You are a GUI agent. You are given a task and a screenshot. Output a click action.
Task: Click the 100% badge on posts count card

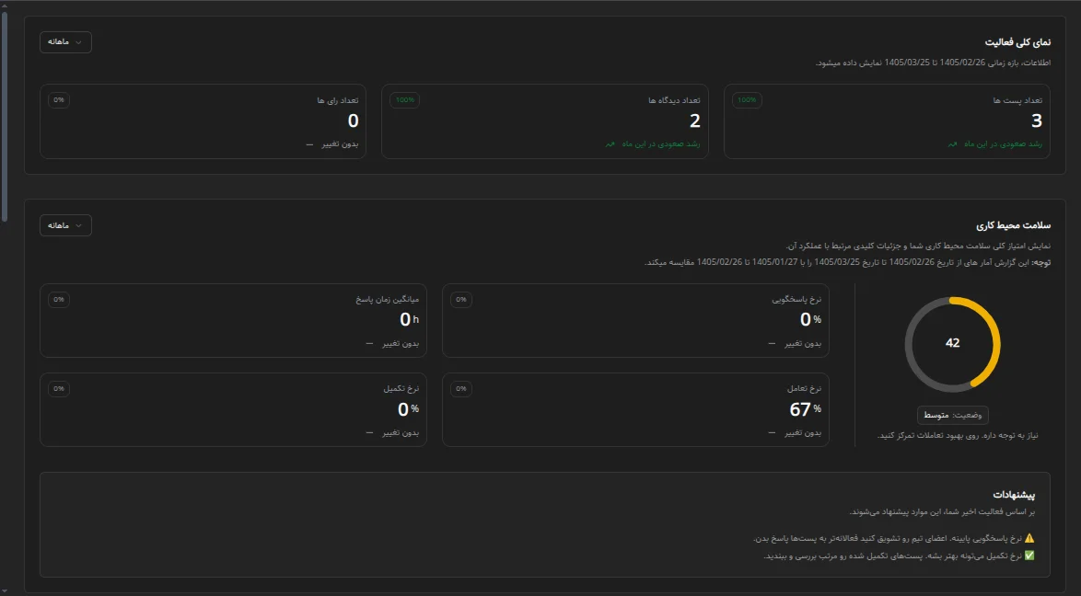pos(747,100)
